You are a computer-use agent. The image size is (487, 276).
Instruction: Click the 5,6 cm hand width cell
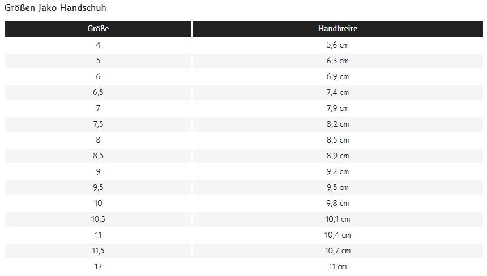click(338, 45)
